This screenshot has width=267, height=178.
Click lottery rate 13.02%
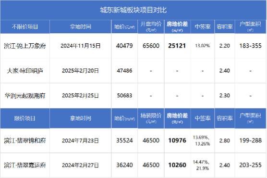tap(203, 46)
